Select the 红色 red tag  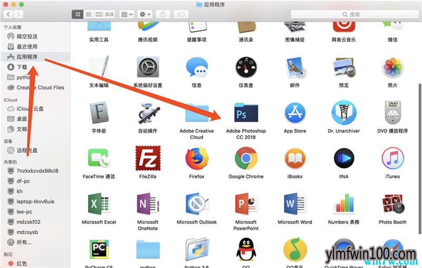[35, 263]
